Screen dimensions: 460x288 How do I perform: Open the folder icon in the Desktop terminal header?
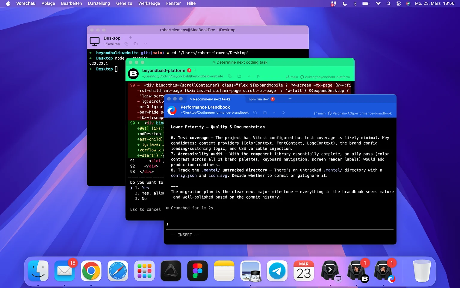(136, 44)
